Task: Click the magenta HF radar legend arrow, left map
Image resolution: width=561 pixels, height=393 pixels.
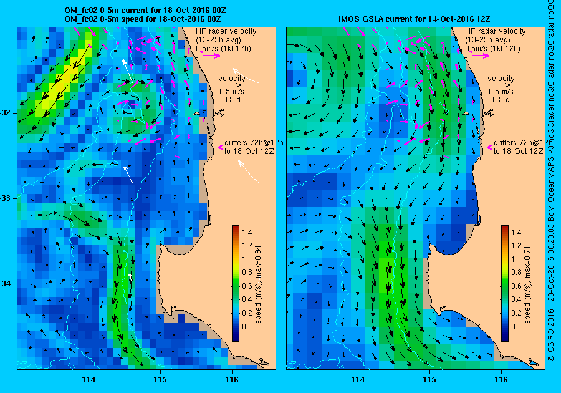Action: click(x=211, y=56)
